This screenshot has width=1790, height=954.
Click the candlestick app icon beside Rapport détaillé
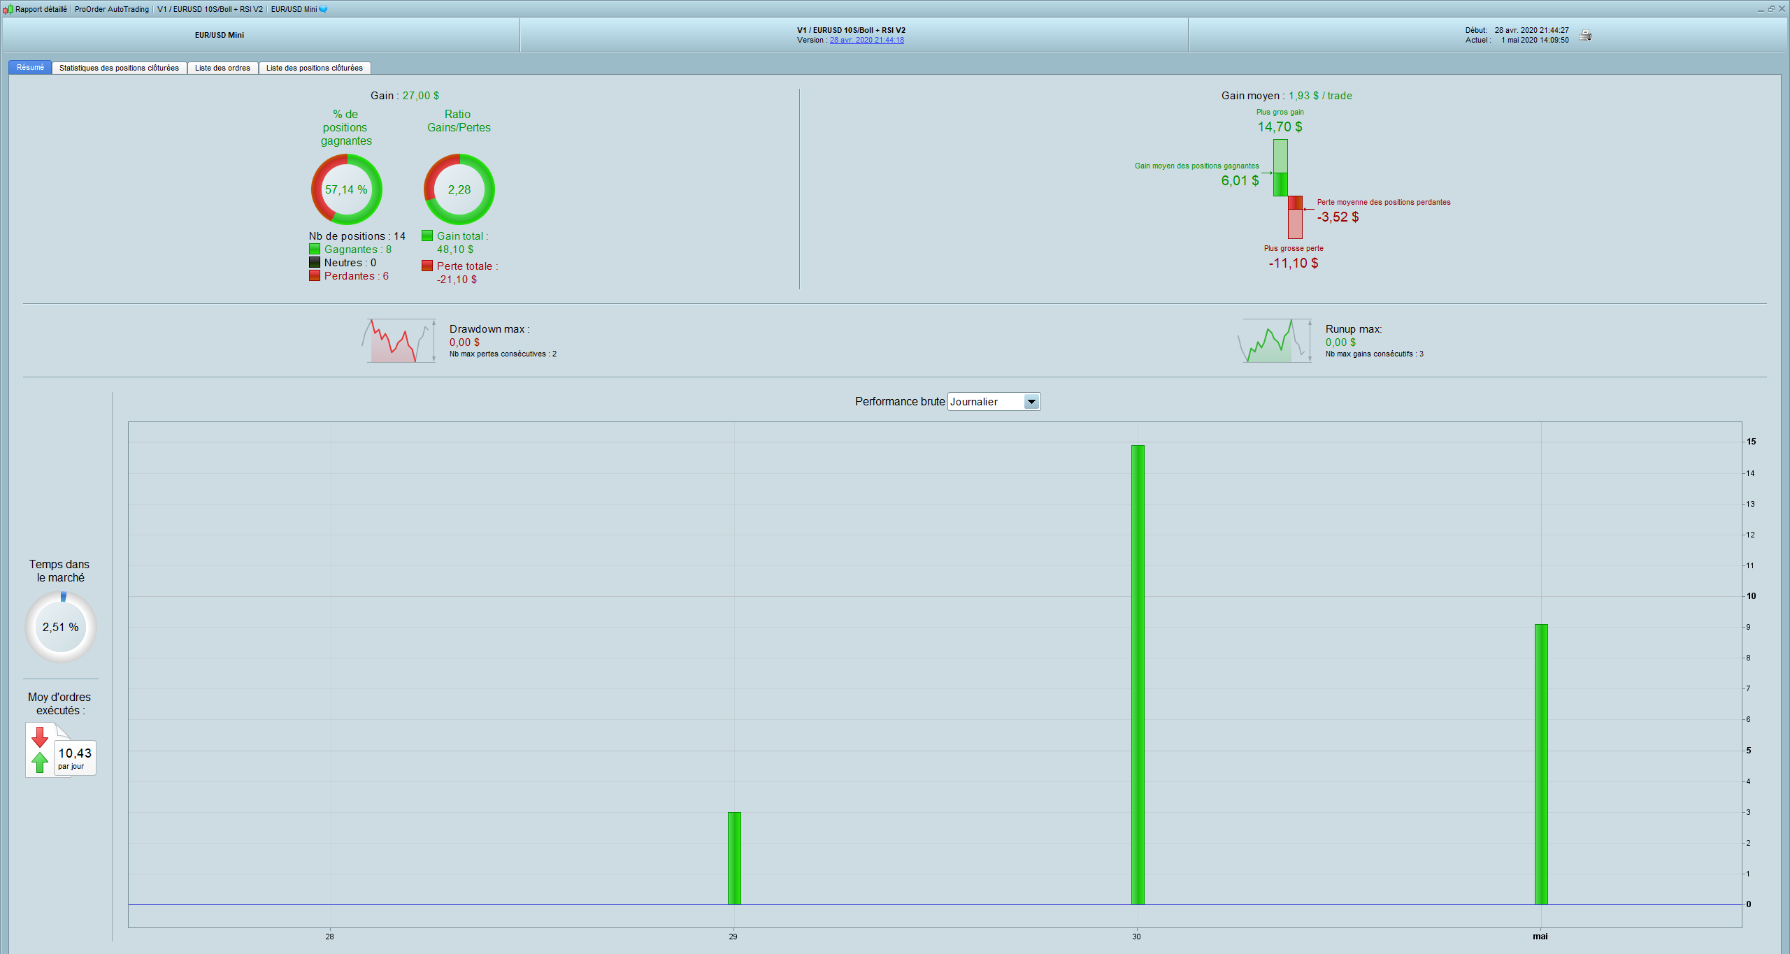point(8,9)
